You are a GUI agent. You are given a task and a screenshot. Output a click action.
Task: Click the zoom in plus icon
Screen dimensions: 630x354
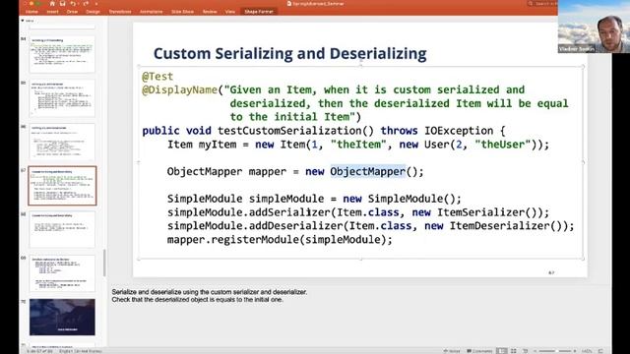click(575, 351)
